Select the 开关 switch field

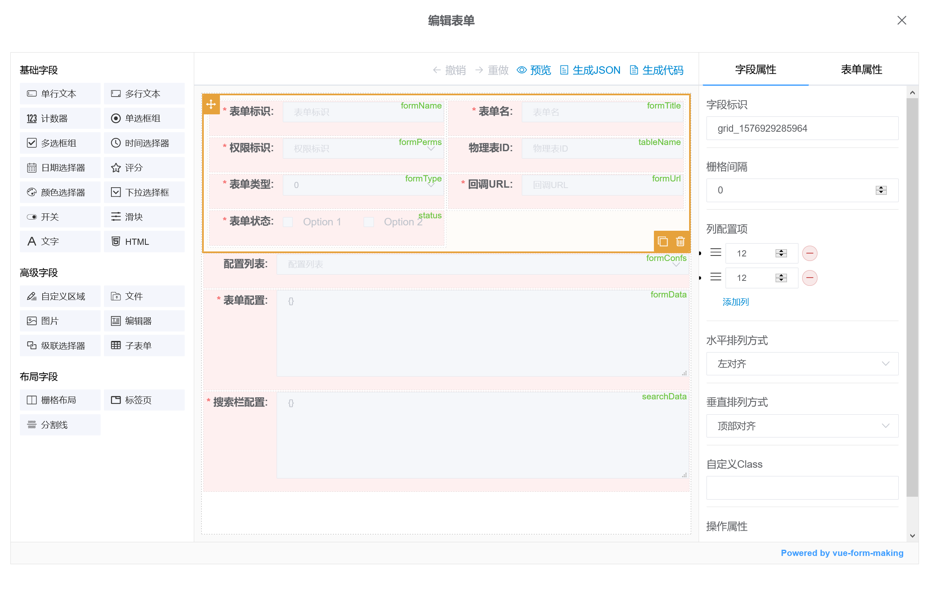(60, 217)
